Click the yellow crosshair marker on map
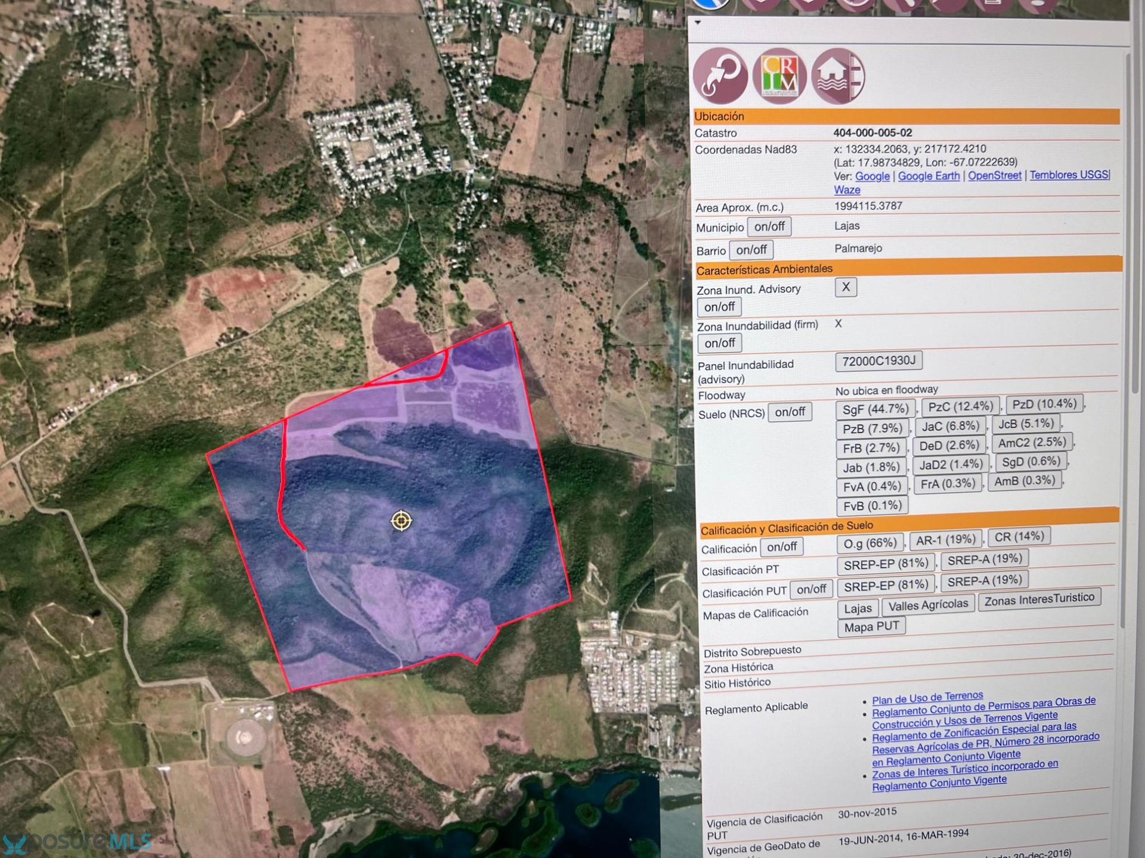The height and width of the screenshot is (858, 1145). 401,521
